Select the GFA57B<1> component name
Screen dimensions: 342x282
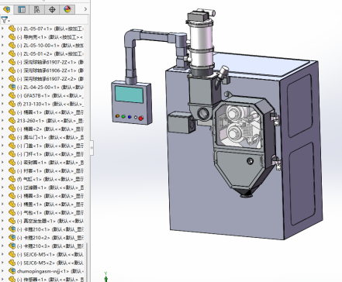pyautogui.click(x=36, y=95)
